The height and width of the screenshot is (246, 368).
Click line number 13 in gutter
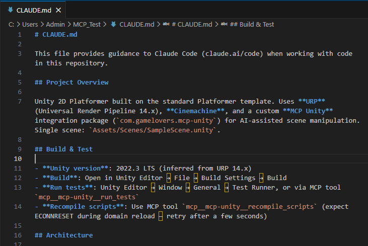18,188
